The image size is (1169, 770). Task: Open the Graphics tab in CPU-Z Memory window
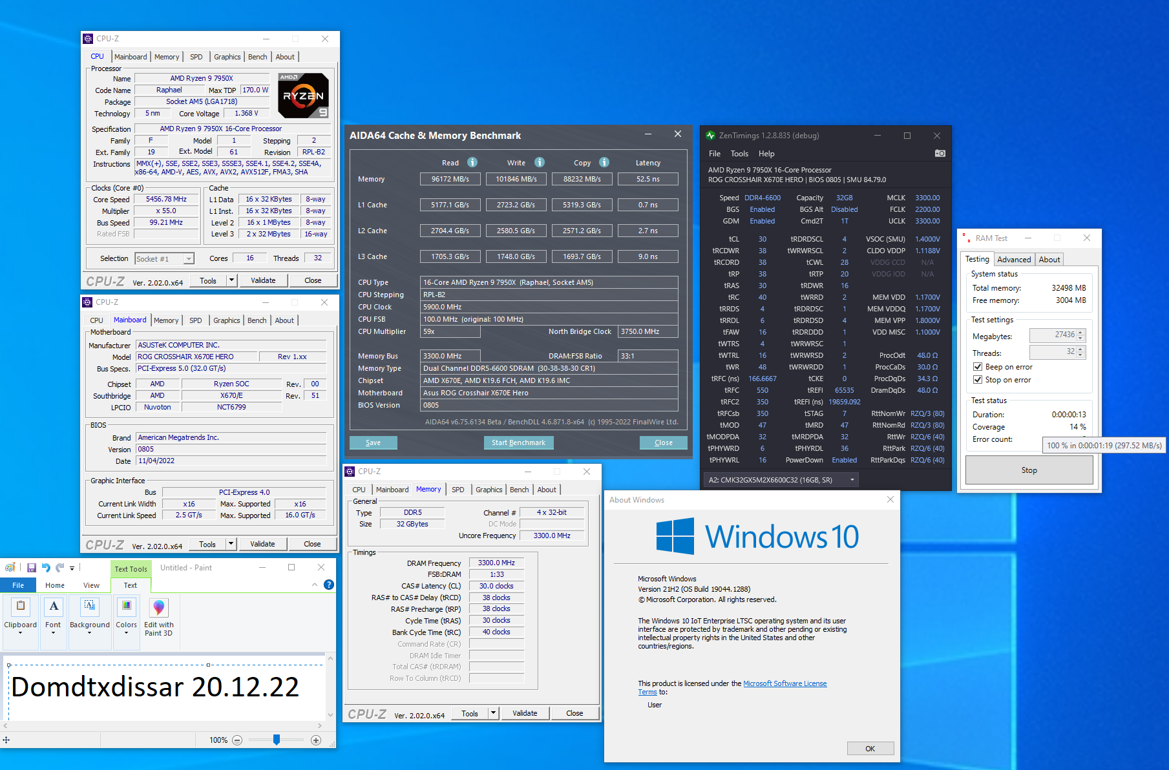tap(489, 490)
